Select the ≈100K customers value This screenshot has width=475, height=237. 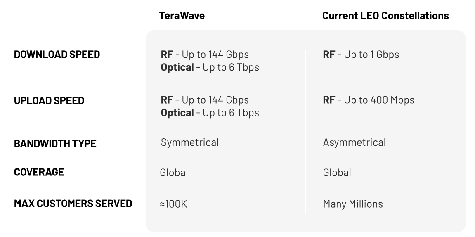point(173,204)
